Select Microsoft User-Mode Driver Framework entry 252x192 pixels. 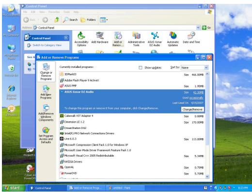coord(132,150)
